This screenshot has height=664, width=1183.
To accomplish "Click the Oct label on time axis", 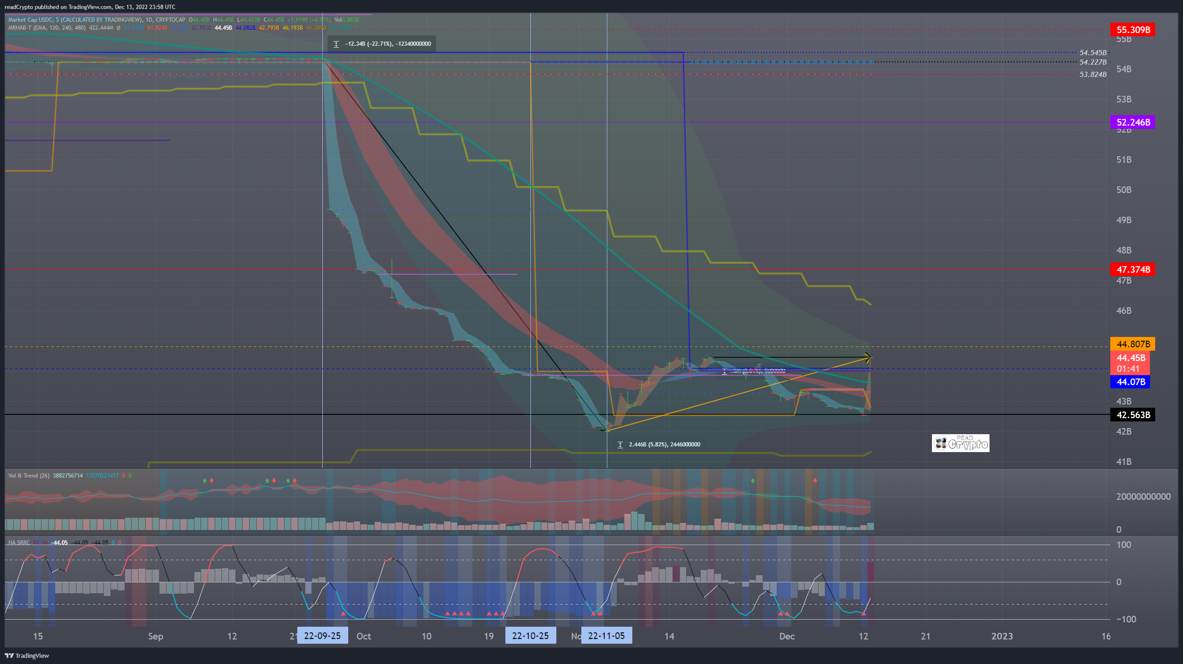I will [x=364, y=636].
